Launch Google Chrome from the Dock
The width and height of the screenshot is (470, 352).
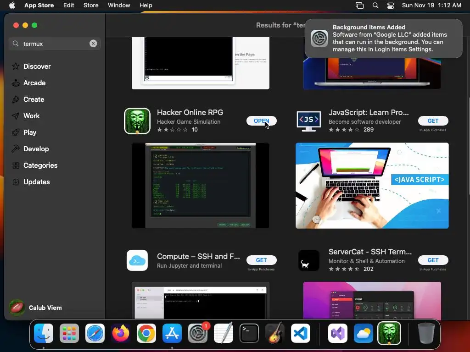click(x=146, y=333)
